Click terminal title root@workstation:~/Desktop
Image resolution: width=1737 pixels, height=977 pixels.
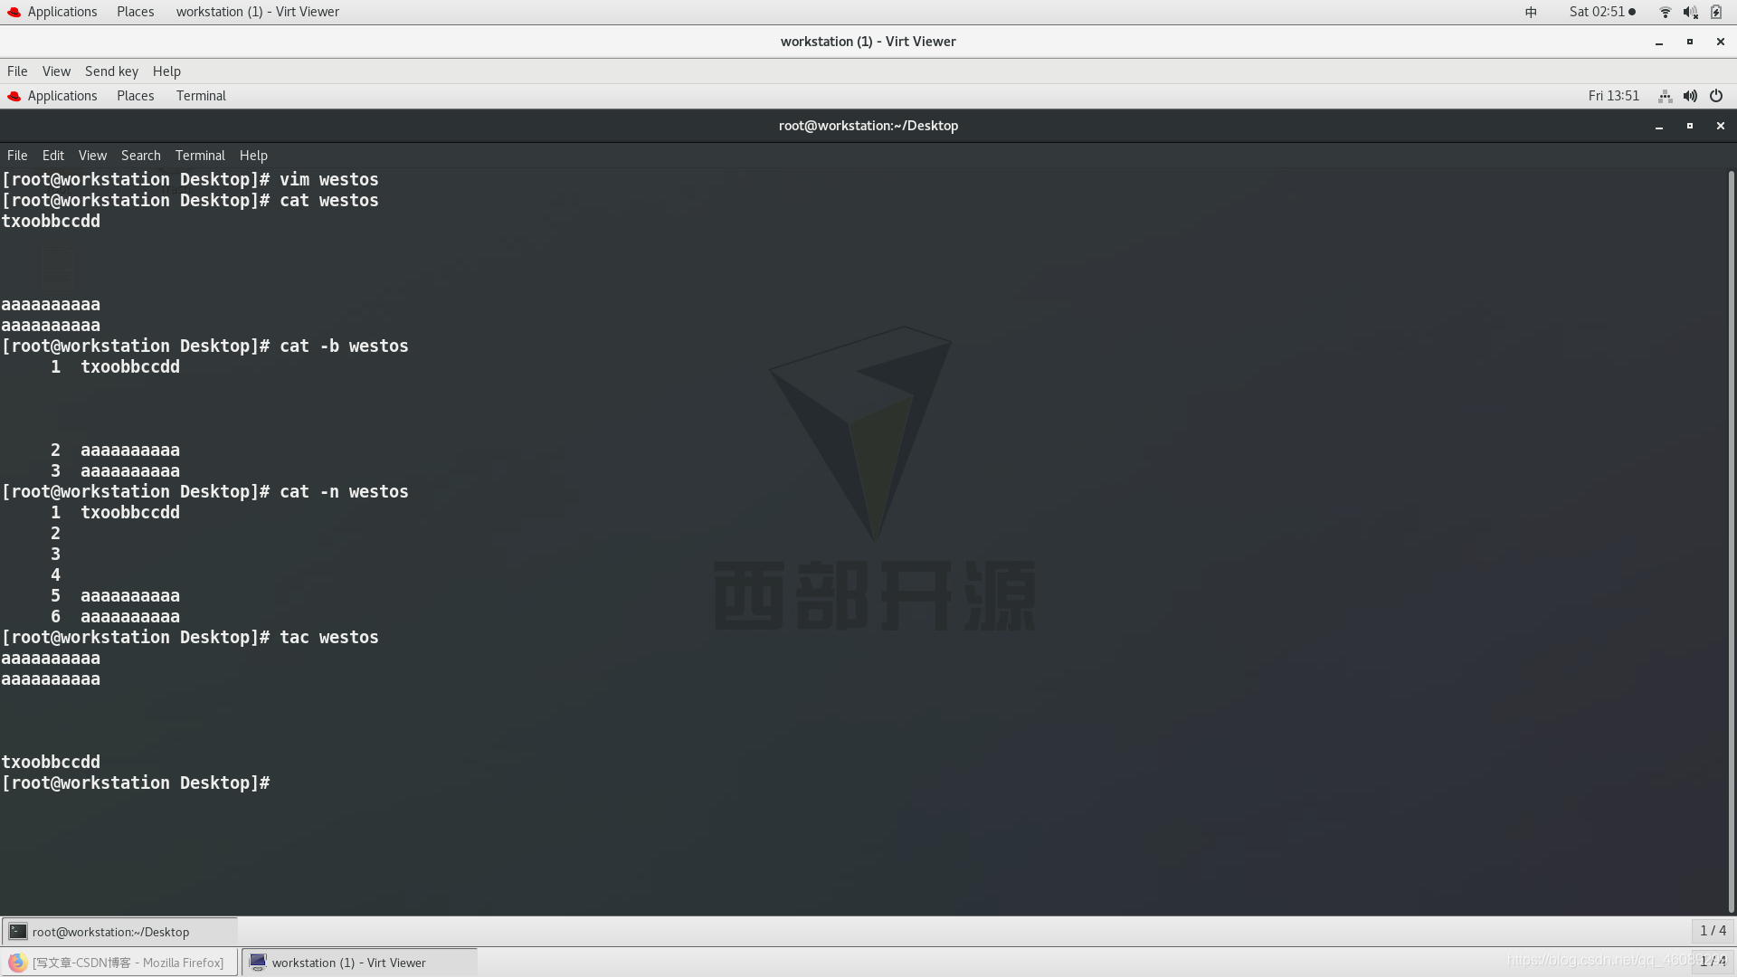(x=868, y=126)
